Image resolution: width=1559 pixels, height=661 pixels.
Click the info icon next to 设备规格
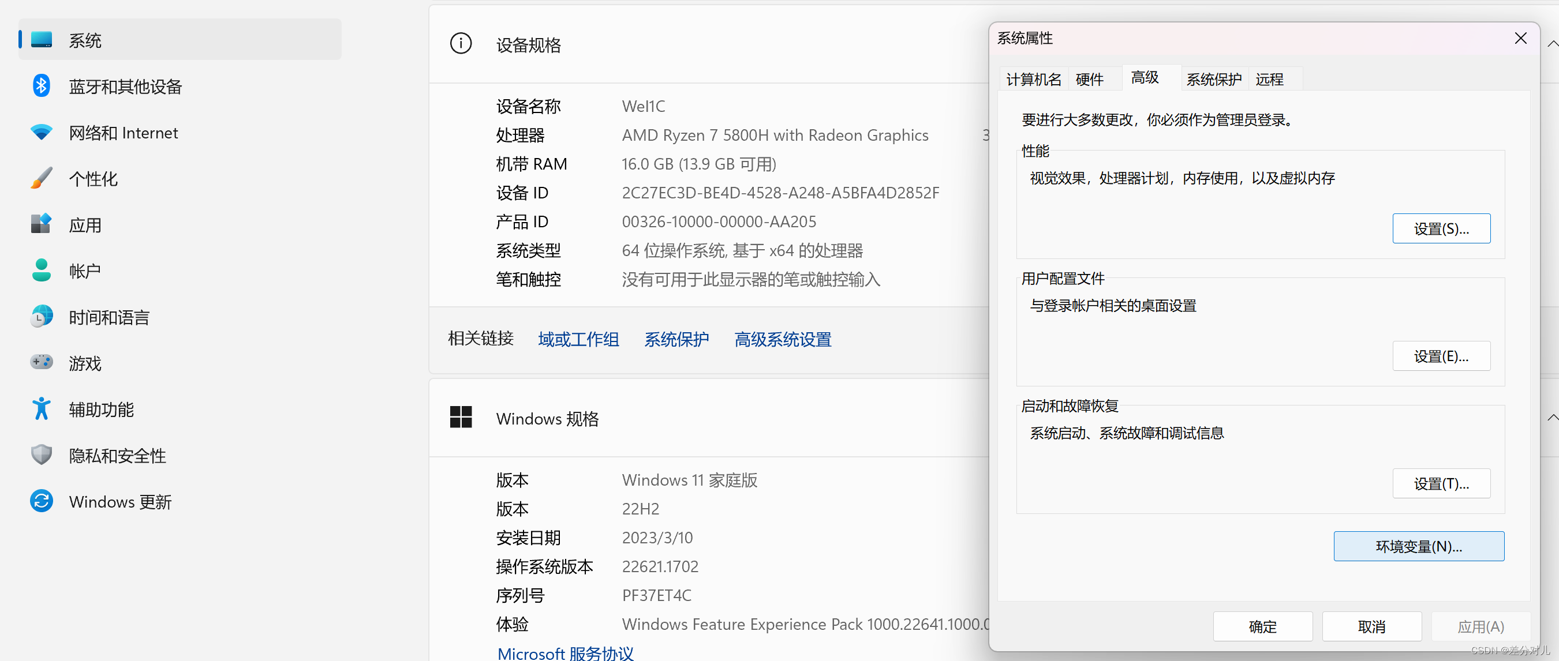click(x=461, y=43)
